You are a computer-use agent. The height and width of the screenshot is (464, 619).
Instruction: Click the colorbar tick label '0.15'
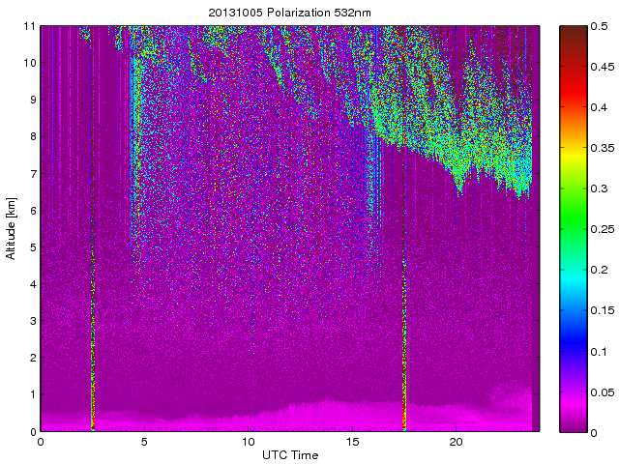603,310
